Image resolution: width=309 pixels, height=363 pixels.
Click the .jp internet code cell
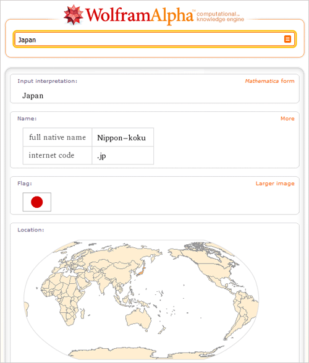(123, 155)
